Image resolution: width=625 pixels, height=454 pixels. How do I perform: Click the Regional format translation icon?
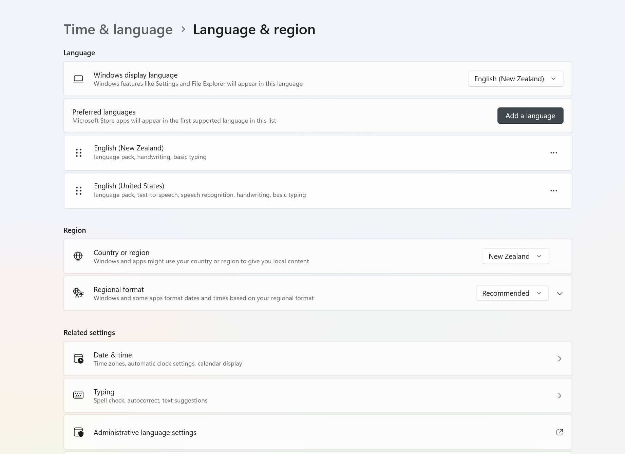coord(78,293)
